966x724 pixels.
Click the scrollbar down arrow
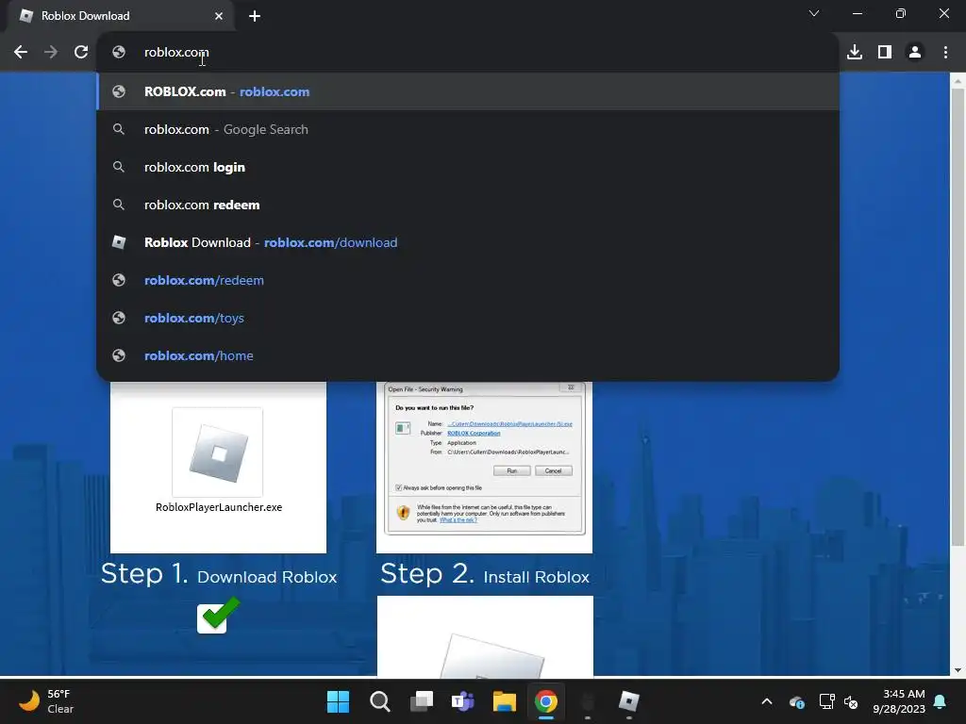(x=958, y=670)
